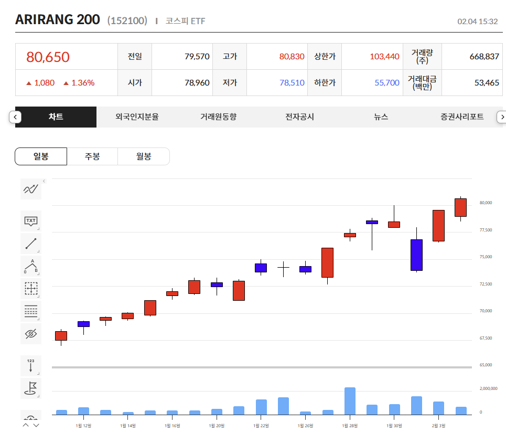Click the 거래량 value 668,837
Screen dimensions: 506x433
click(484, 57)
